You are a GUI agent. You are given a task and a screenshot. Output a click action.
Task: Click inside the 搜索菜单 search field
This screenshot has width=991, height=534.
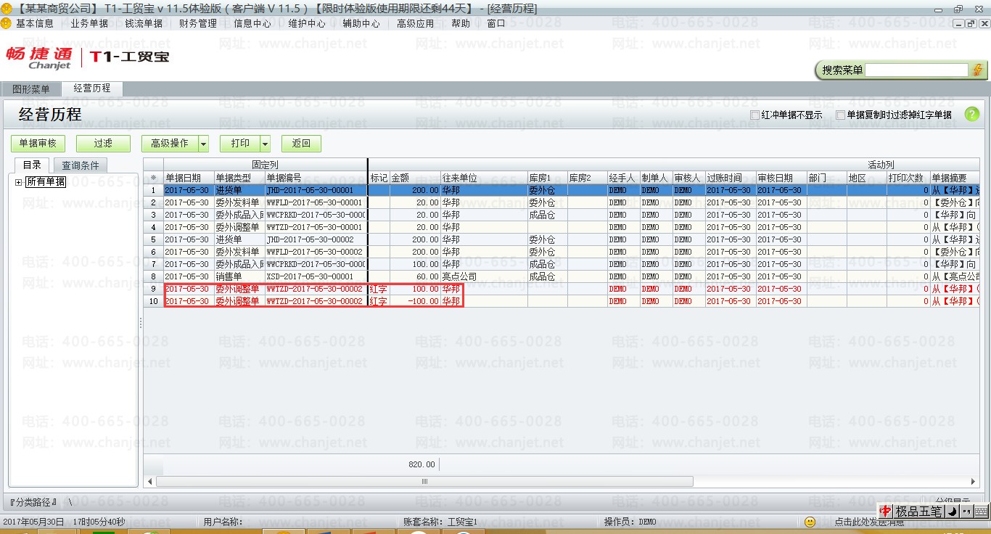tap(916, 70)
